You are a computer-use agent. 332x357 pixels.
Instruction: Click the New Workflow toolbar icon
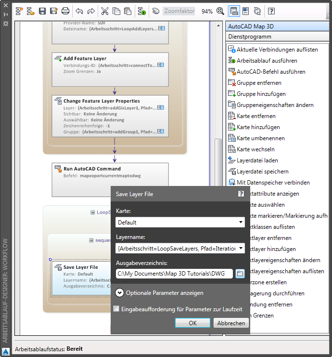click(x=19, y=11)
